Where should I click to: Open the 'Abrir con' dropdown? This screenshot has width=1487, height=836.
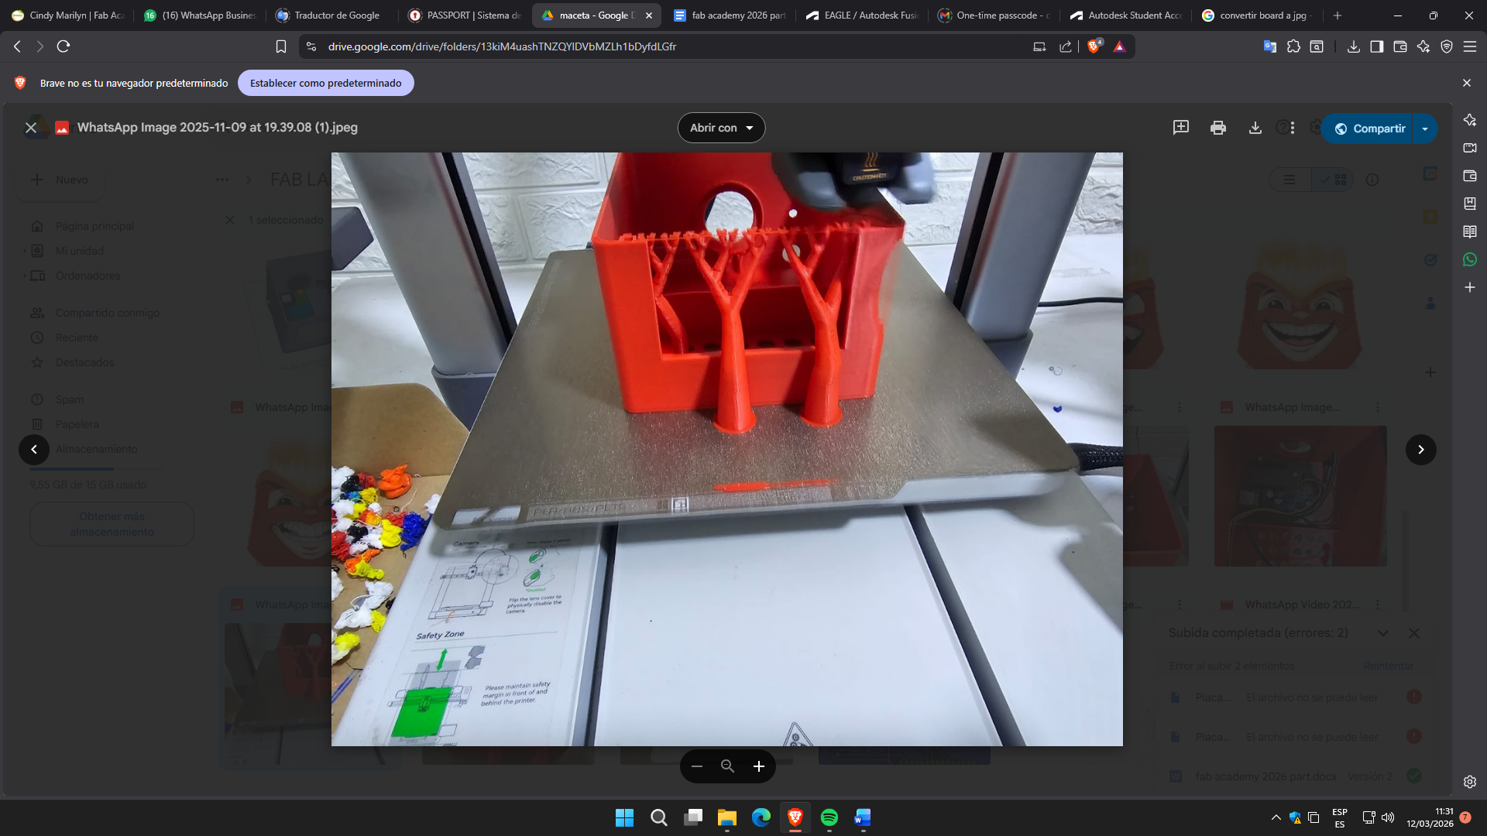721,128
